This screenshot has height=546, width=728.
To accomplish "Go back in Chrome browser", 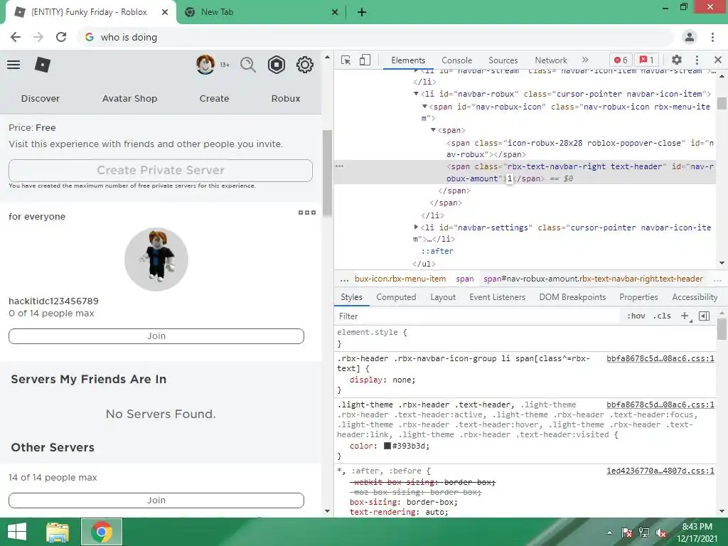I will point(16,37).
